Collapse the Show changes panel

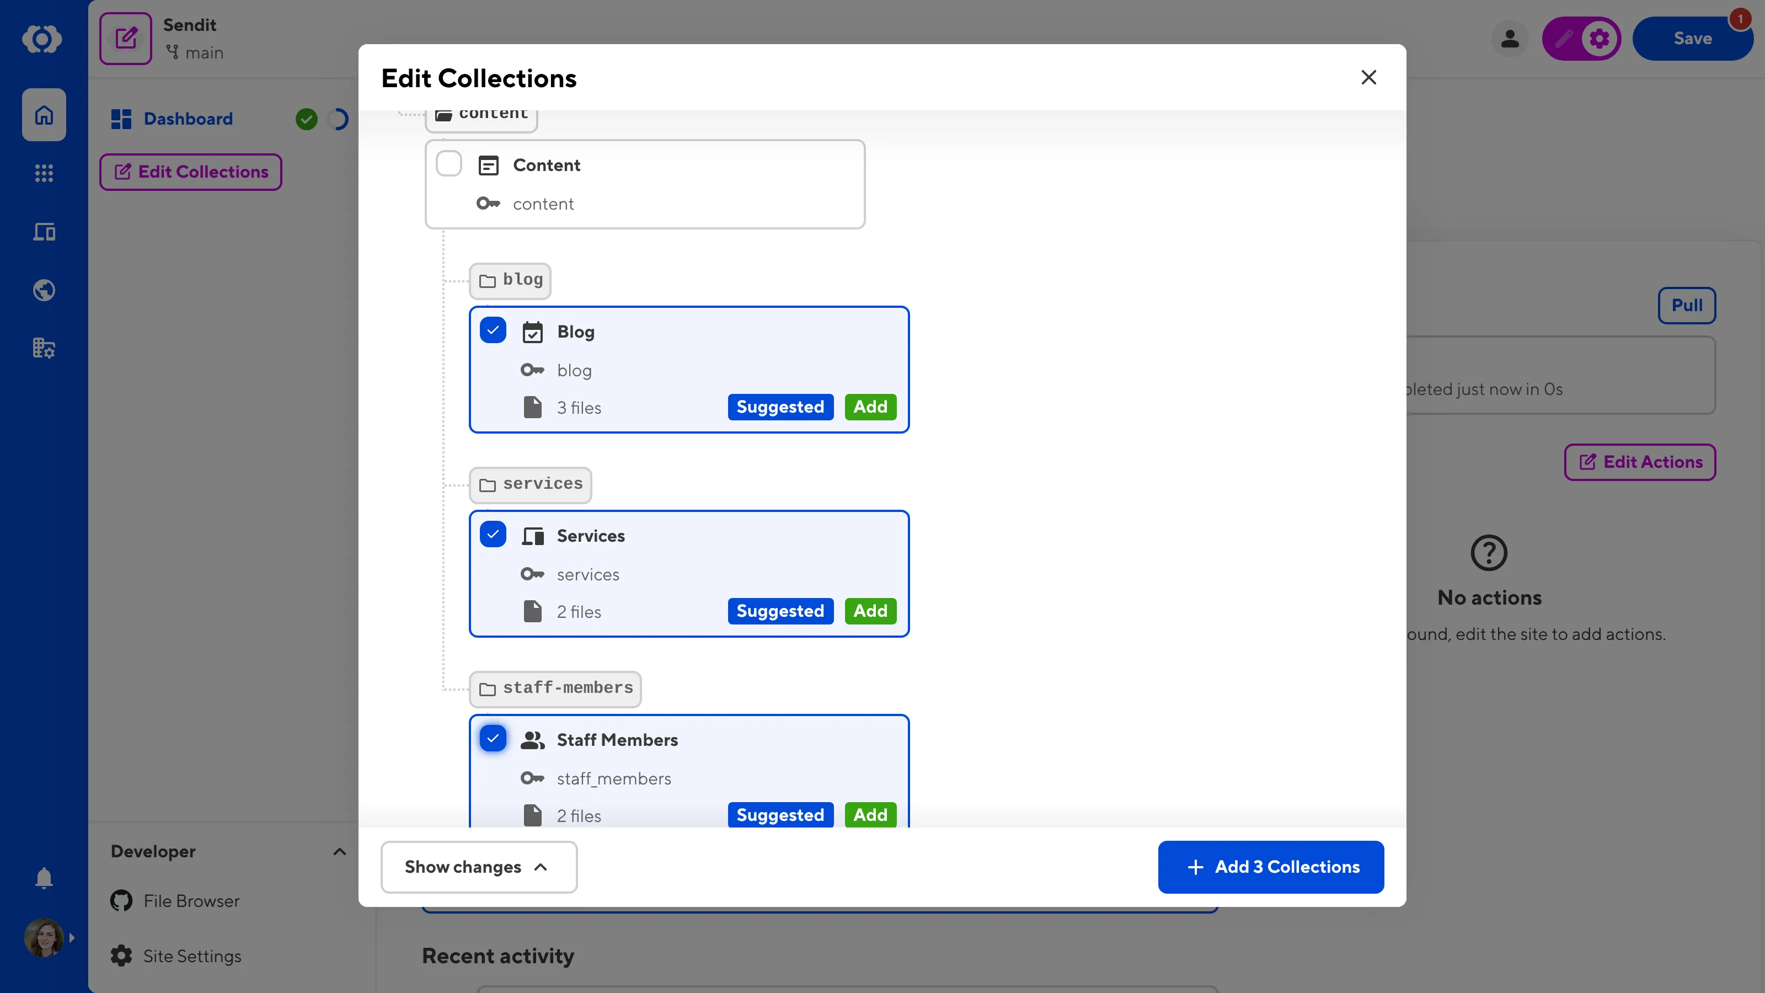point(478,866)
